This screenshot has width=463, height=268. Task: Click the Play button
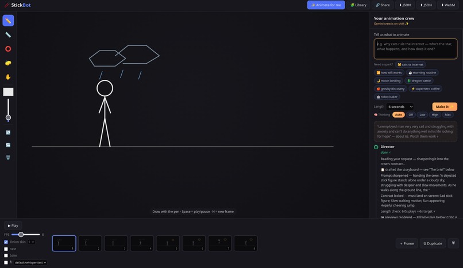pyautogui.click(x=13, y=226)
